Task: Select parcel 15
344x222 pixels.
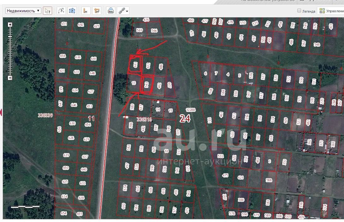Action: pos(170,111)
